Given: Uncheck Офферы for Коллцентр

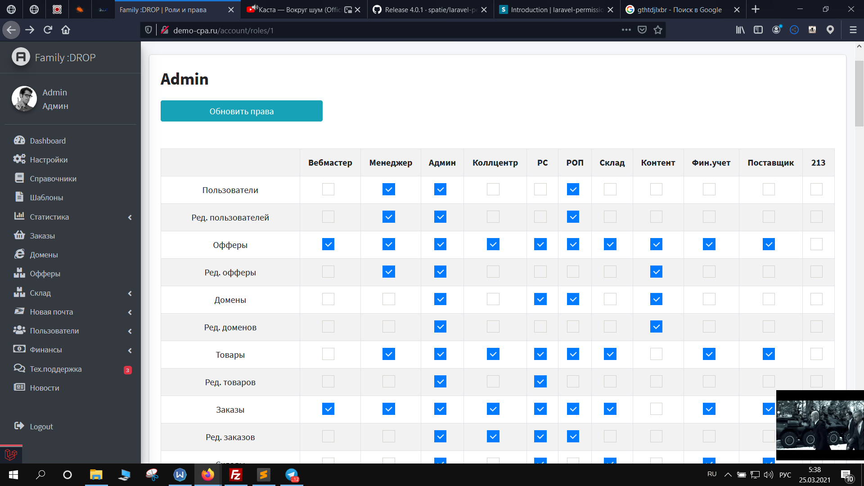Looking at the screenshot, I should (493, 244).
